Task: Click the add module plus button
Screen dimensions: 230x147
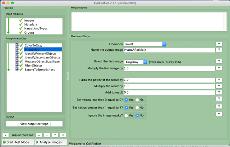Action: point(38,135)
